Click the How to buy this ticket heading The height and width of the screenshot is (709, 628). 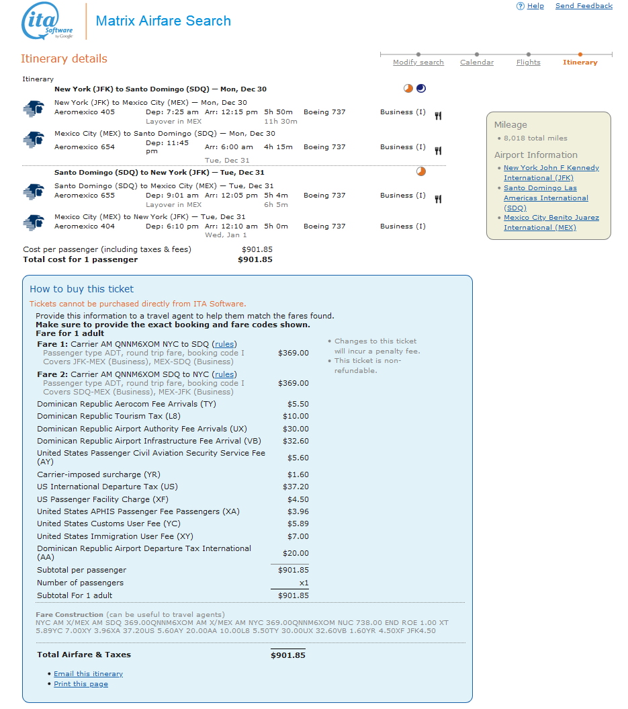[x=82, y=289]
